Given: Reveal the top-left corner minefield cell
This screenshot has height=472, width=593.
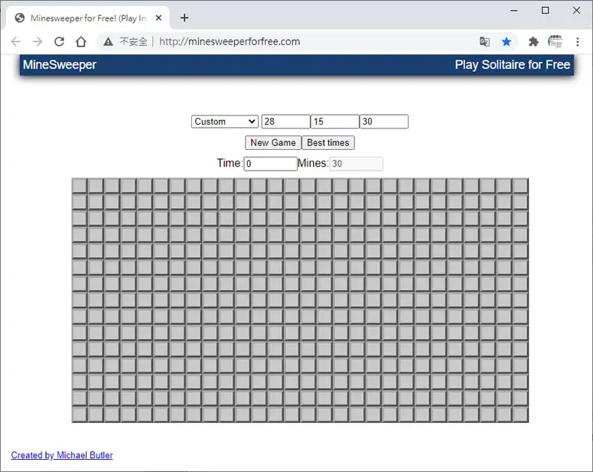Looking at the screenshot, I should click(x=80, y=186).
